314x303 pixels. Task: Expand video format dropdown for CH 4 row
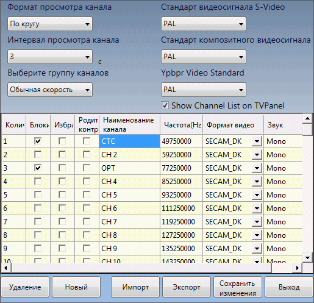coord(257,182)
